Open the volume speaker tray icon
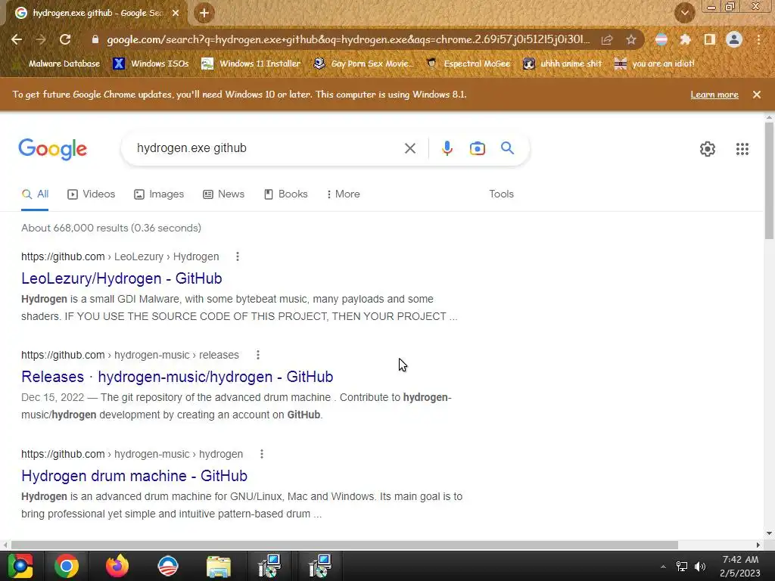 point(699,567)
